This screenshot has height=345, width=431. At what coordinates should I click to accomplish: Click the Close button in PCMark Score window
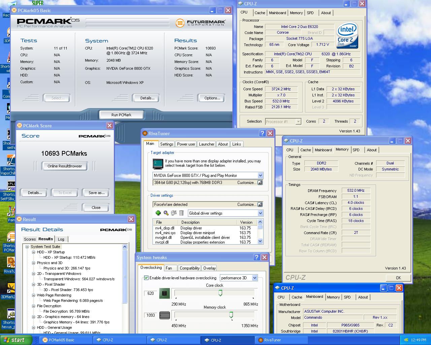pyautogui.click(x=96, y=208)
